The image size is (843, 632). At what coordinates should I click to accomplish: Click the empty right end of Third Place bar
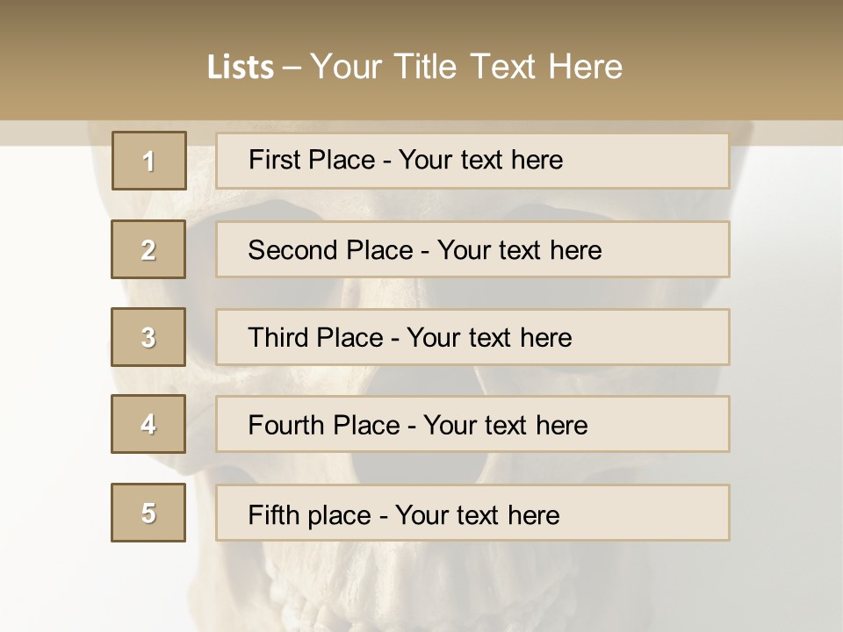pos(667,337)
